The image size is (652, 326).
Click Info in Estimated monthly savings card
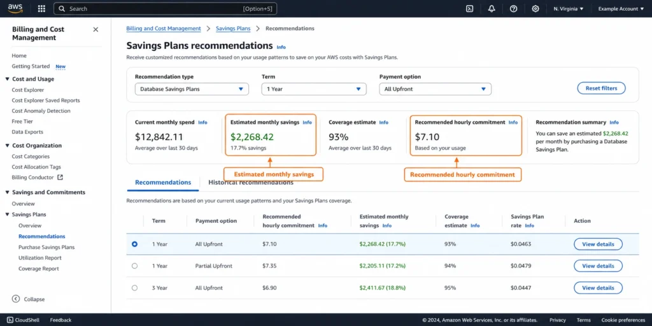tap(307, 122)
